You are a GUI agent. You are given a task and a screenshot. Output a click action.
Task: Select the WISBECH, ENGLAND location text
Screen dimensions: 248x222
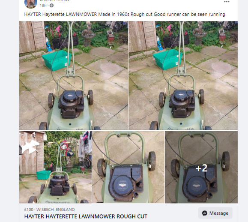[56, 210]
